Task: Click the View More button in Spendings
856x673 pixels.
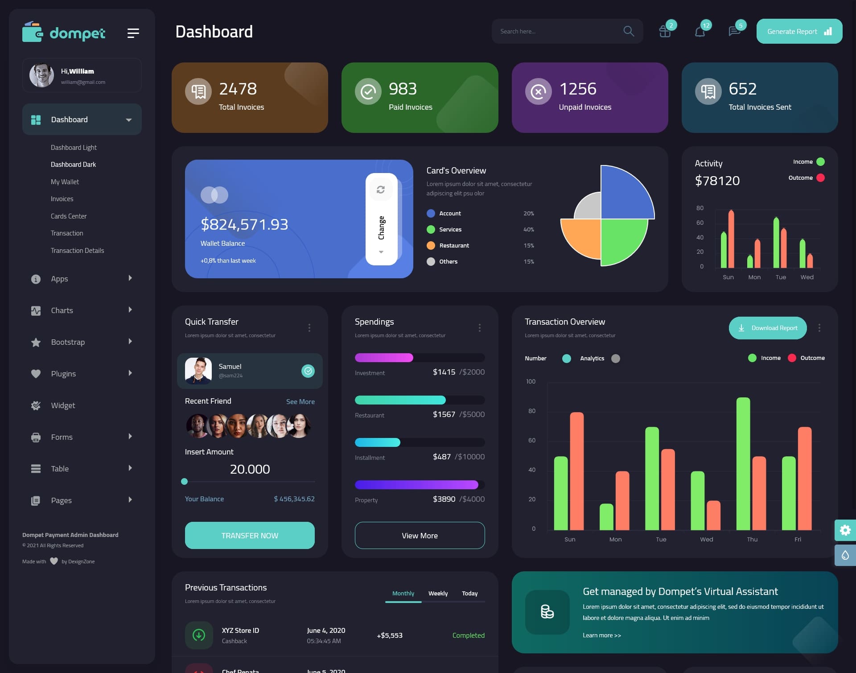Action: (x=420, y=535)
